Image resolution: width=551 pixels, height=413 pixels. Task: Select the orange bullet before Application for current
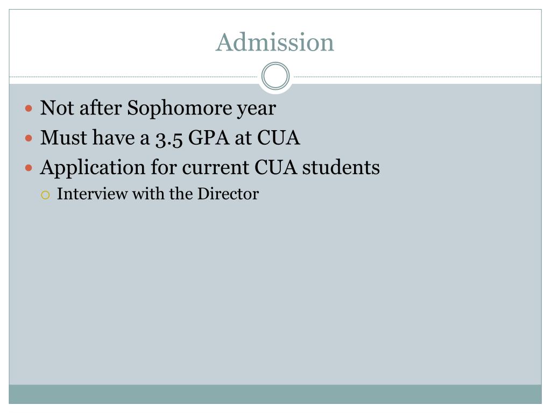(x=29, y=168)
